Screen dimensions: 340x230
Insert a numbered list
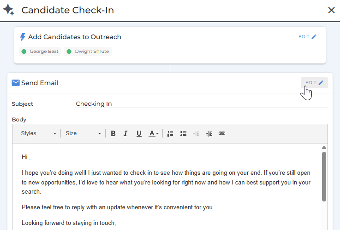pyautogui.click(x=170, y=133)
